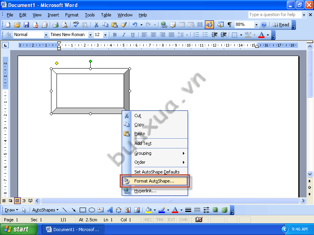
Task: Open a file with the Open folder icon
Action: coord(17,25)
